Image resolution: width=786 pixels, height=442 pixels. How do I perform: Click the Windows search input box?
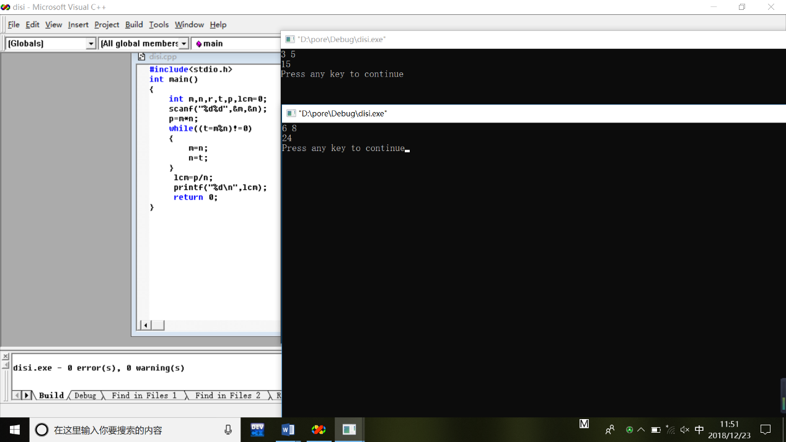136,430
